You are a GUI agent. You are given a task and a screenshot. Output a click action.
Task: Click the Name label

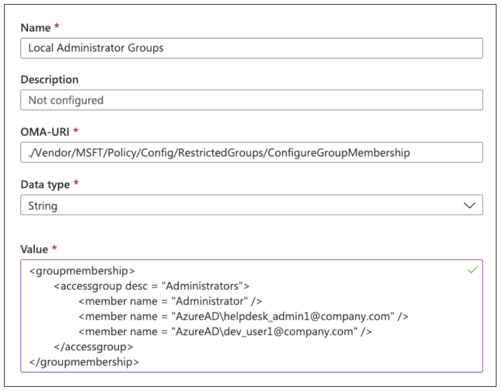(x=36, y=28)
